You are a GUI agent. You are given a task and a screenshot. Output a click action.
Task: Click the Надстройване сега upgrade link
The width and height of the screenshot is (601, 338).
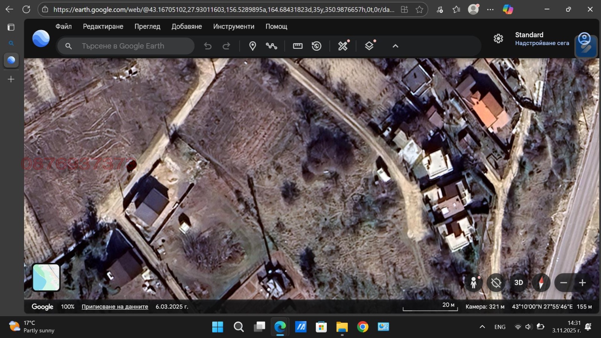(542, 43)
